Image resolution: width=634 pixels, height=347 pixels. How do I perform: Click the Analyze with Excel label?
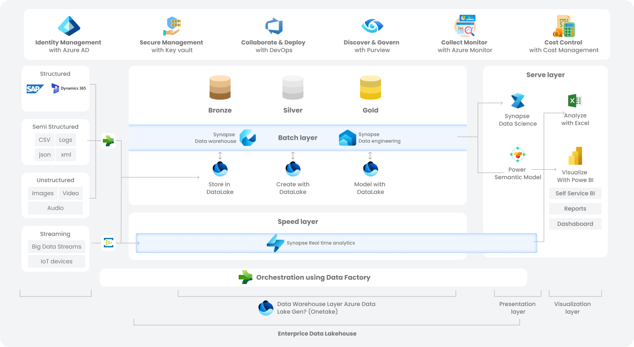coord(575,119)
